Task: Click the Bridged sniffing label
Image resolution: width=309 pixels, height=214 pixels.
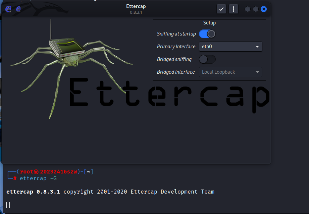Action: 174,59
